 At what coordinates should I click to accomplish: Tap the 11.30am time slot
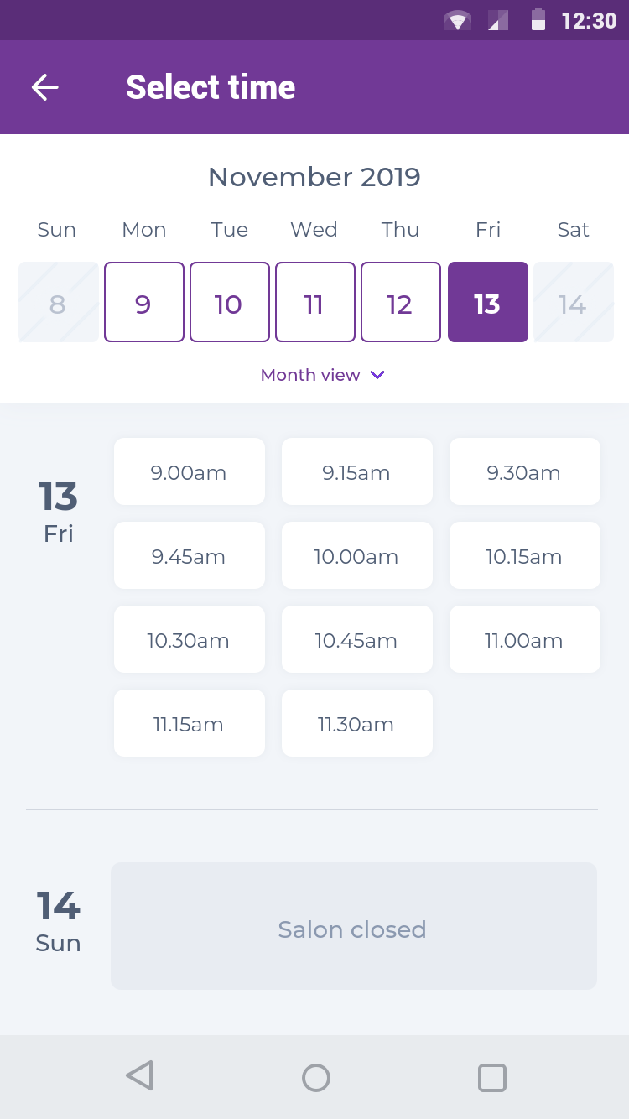coord(357,724)
